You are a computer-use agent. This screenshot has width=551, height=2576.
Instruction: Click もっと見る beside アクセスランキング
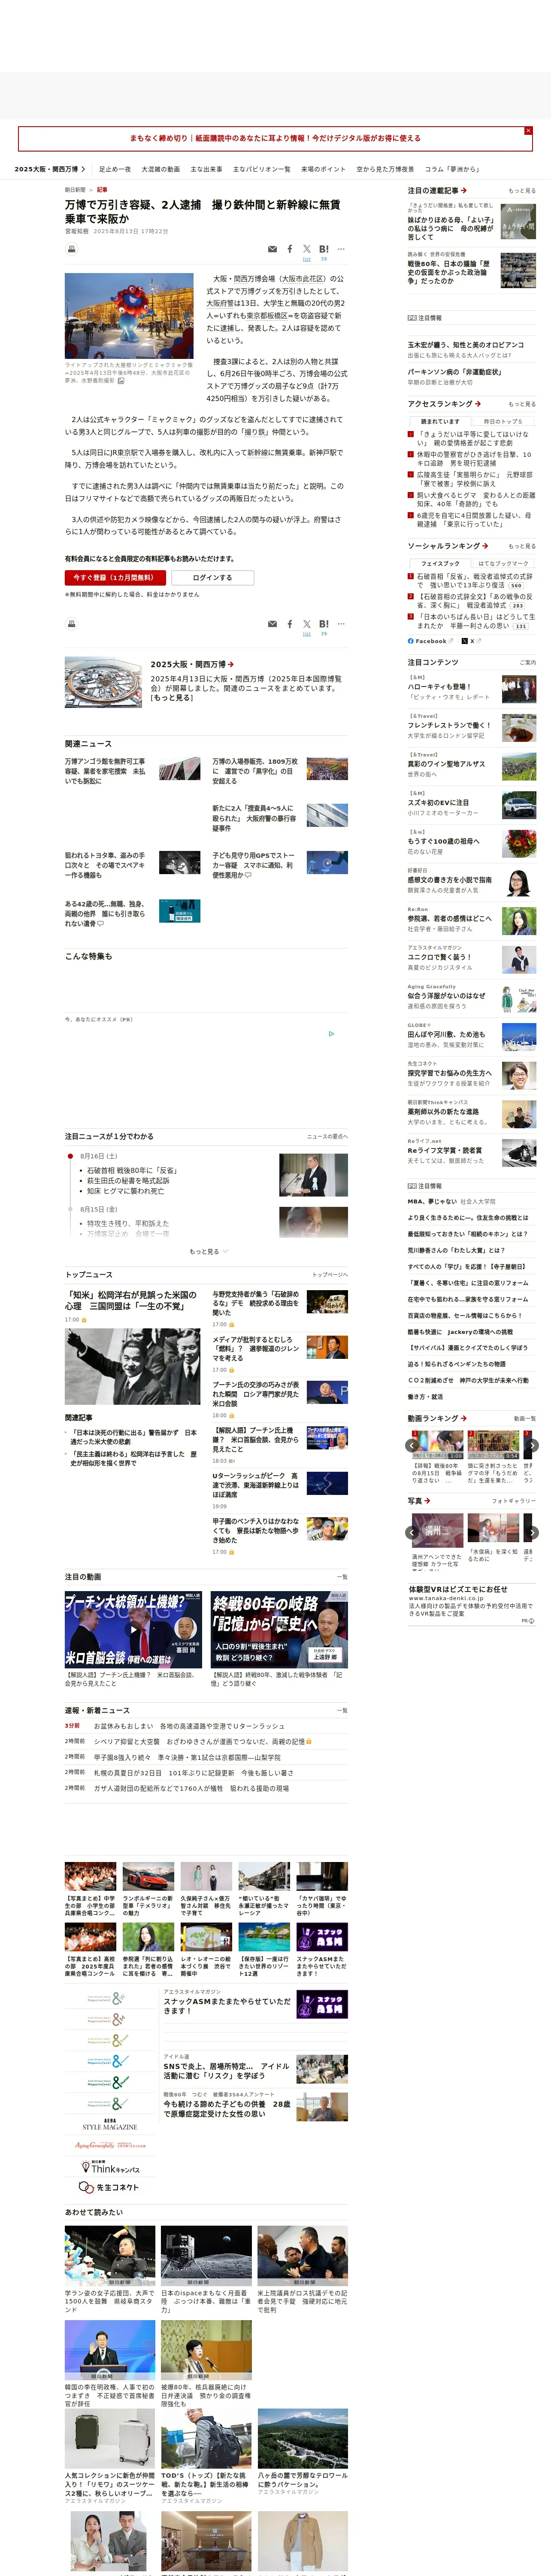point(522,404)
